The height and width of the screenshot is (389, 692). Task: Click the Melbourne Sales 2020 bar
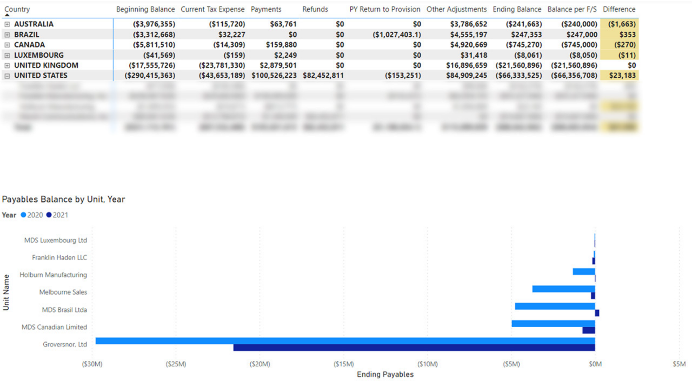point(563,289)
